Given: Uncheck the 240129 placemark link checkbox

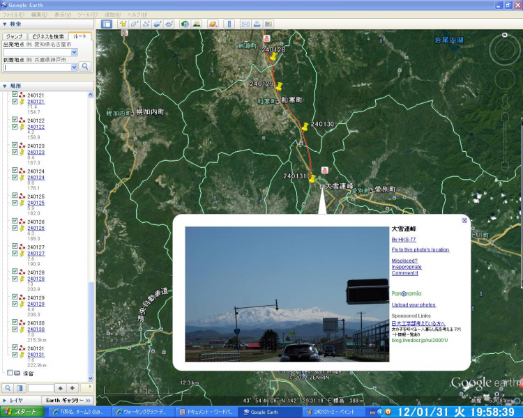Looking at the screenshot, I should click(15, 304).
